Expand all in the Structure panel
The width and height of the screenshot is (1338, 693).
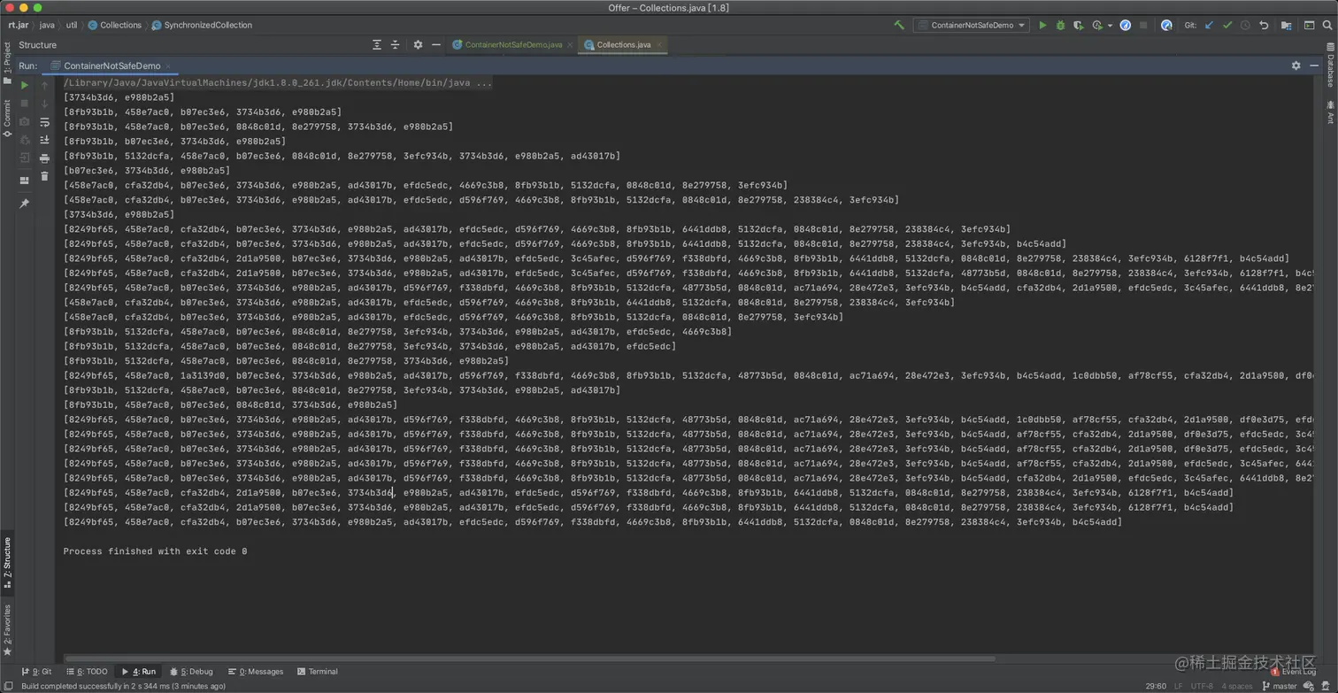click(377, 45)
